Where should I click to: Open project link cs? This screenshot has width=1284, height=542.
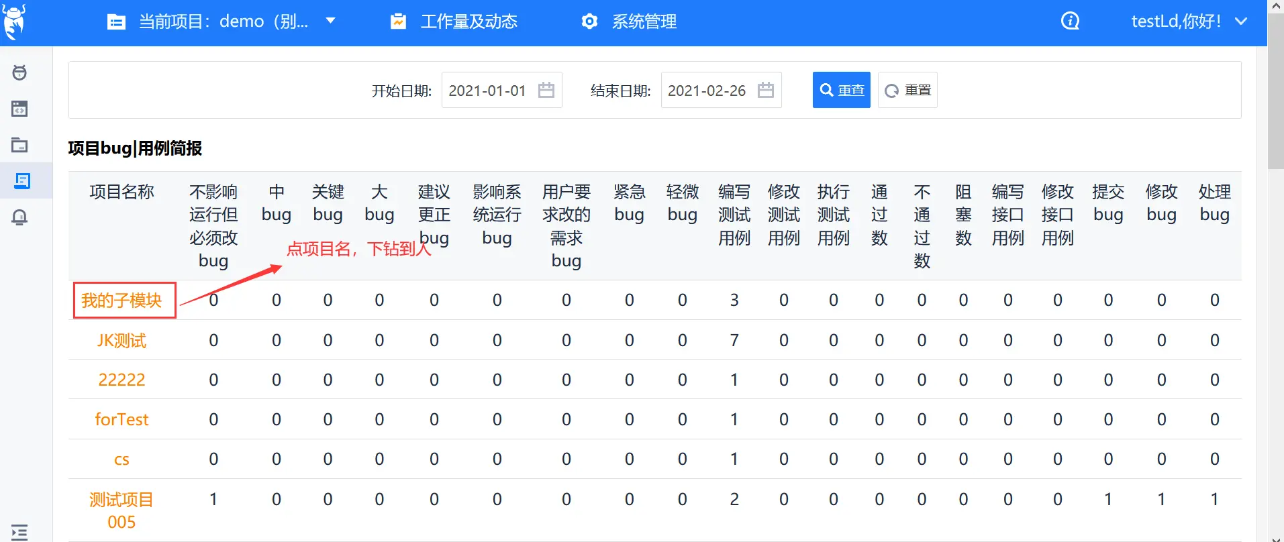pyautogui.click(x=121, y=459)
